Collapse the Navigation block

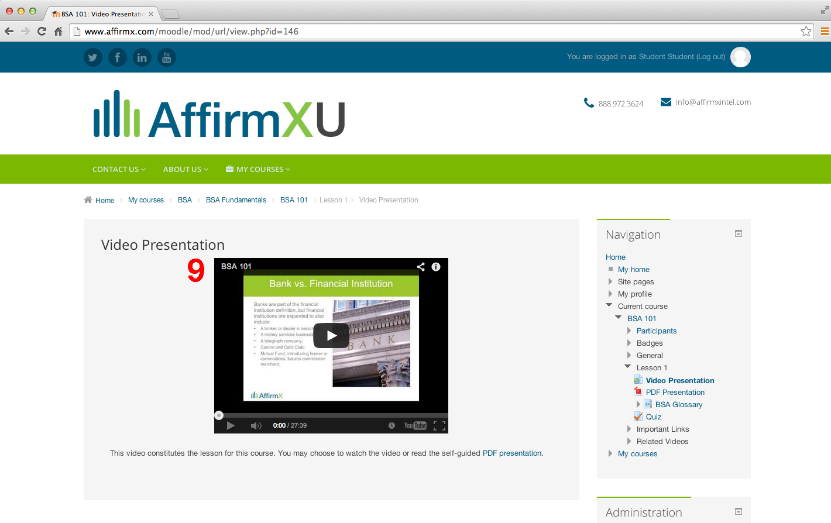[x=739, y=233]
